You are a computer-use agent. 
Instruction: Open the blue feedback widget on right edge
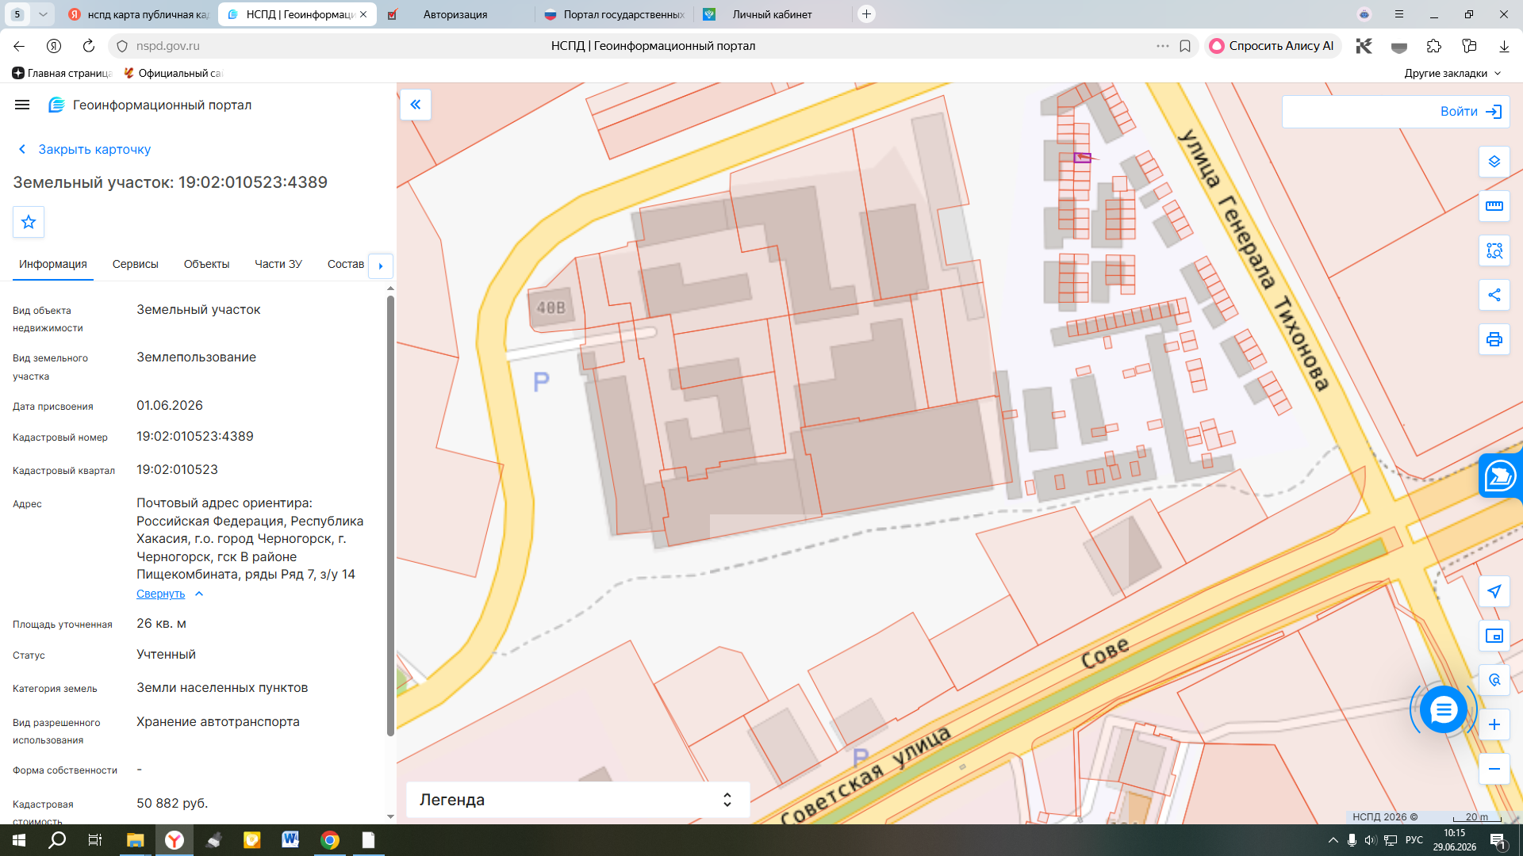coord(1501,476)
